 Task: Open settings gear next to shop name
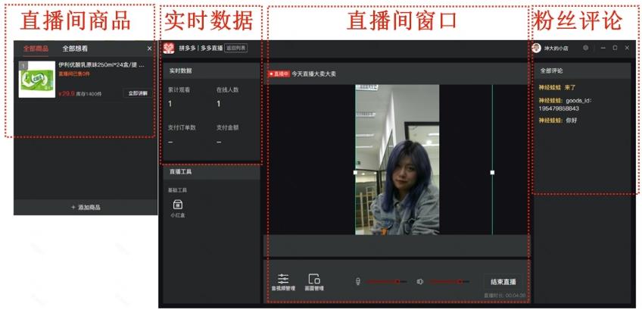tap(585, 48)
